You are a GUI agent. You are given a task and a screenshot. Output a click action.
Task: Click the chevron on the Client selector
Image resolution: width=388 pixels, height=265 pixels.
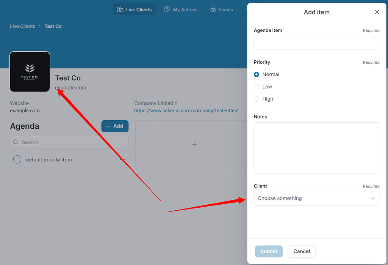(373, 199)
